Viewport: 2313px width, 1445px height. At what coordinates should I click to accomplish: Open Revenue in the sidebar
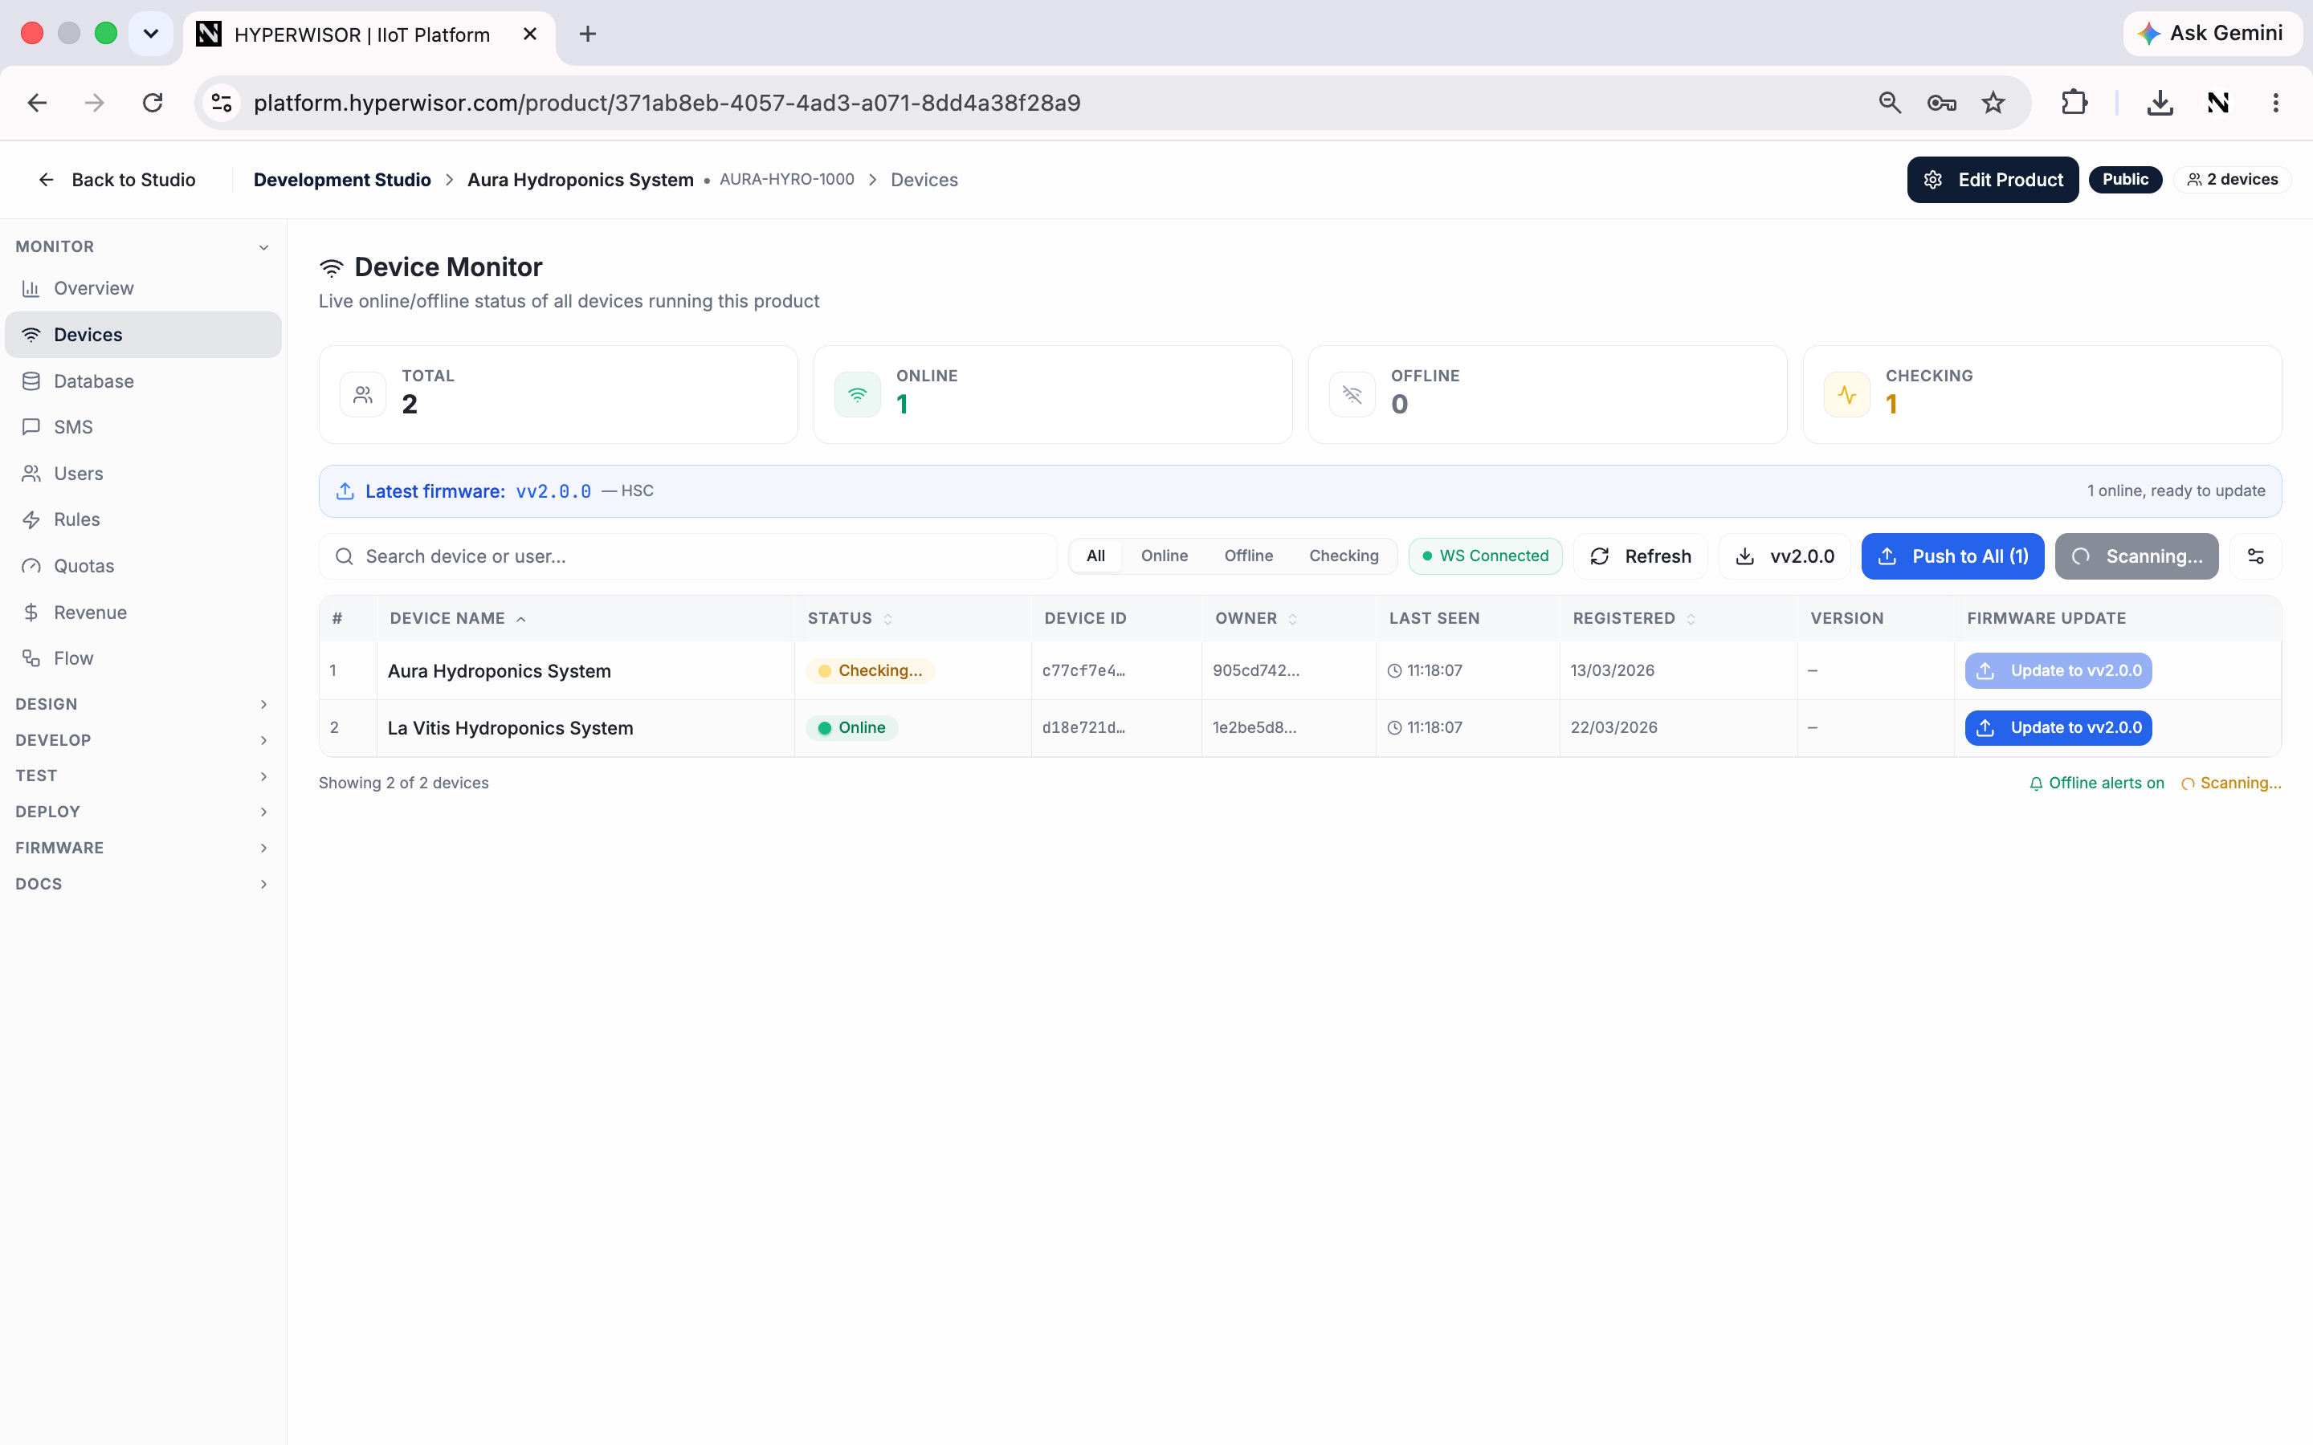(144, 613)
